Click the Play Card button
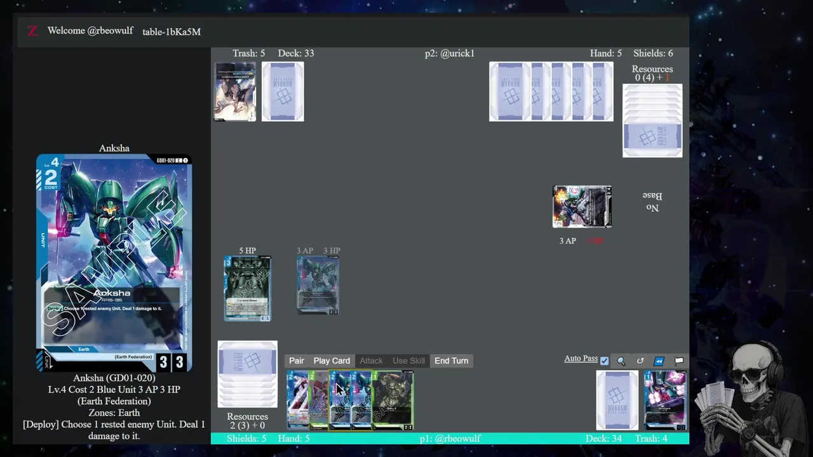Image resolution: width=813 pixels, height=457 pixels. [x=332, y=361]
